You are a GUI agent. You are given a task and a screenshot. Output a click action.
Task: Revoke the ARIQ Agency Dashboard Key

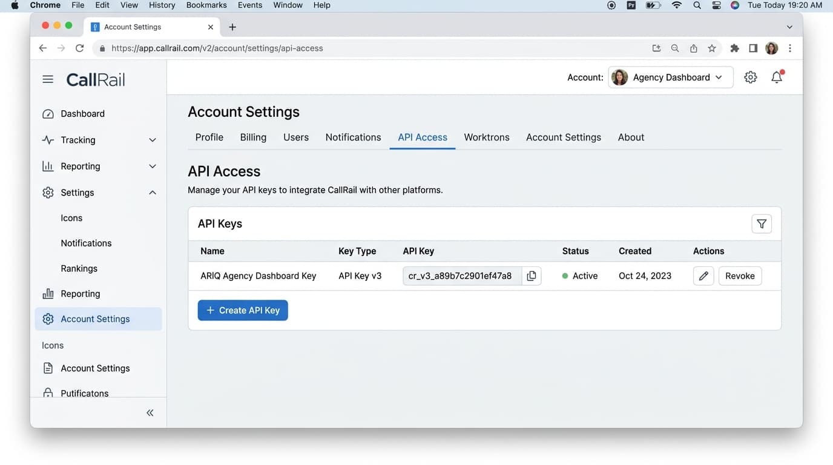point(740,275)
